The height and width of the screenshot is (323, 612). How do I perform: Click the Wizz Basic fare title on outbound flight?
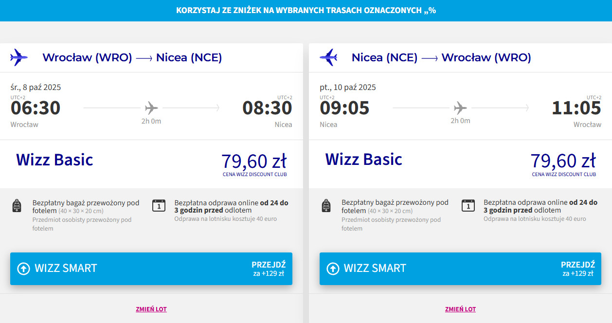click(x=54, y=160)
